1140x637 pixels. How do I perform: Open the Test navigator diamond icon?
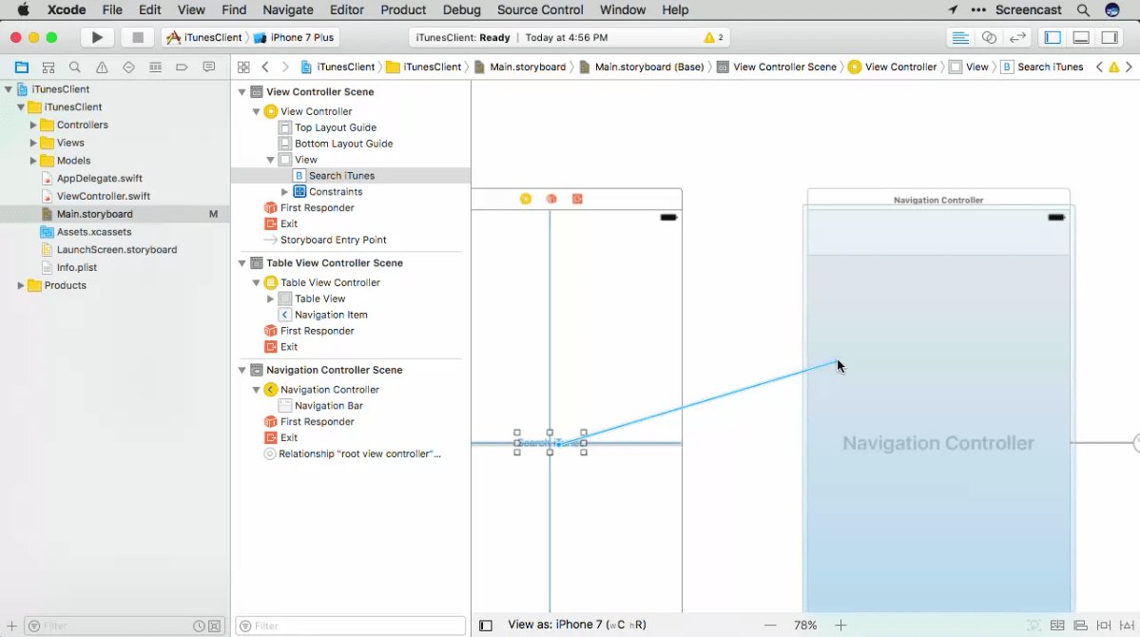[x=128, y=67]
